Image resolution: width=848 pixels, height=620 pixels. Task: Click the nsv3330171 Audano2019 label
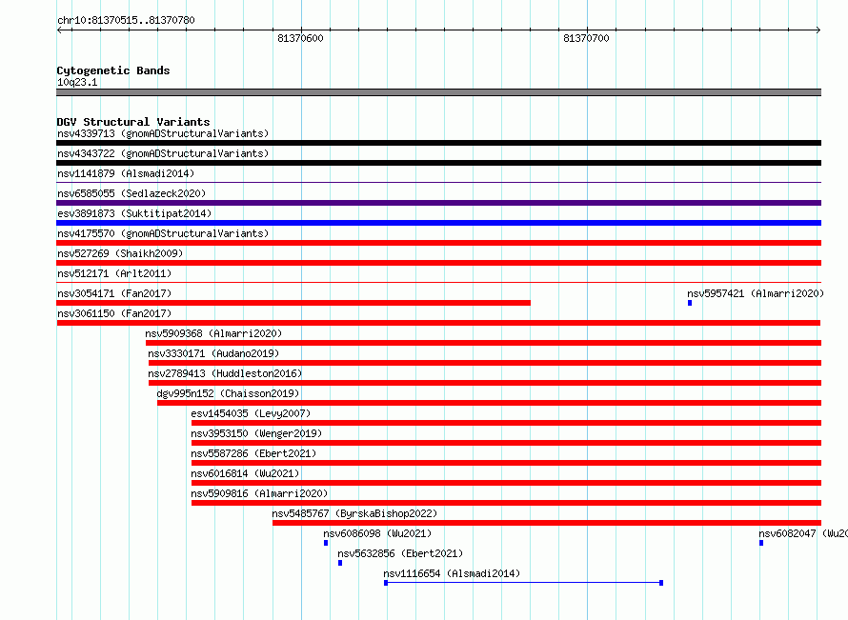pyautogui.click(x=213, y=353)
